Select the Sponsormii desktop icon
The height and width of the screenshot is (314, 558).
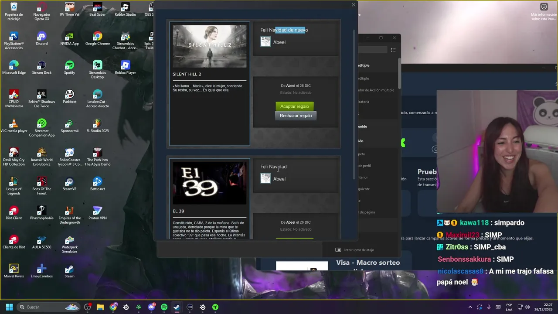[69, 126]
